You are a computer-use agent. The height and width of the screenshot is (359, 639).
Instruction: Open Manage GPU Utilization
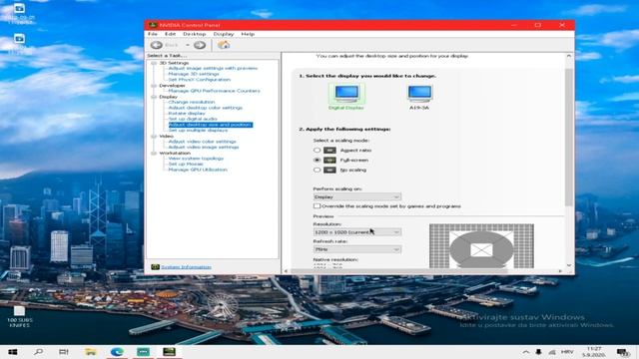point(198,170)
